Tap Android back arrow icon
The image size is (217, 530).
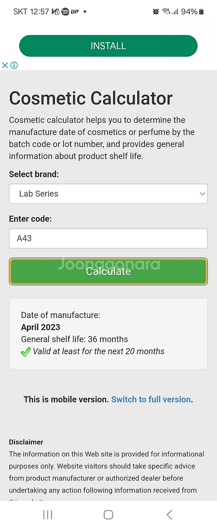(170, 515)
